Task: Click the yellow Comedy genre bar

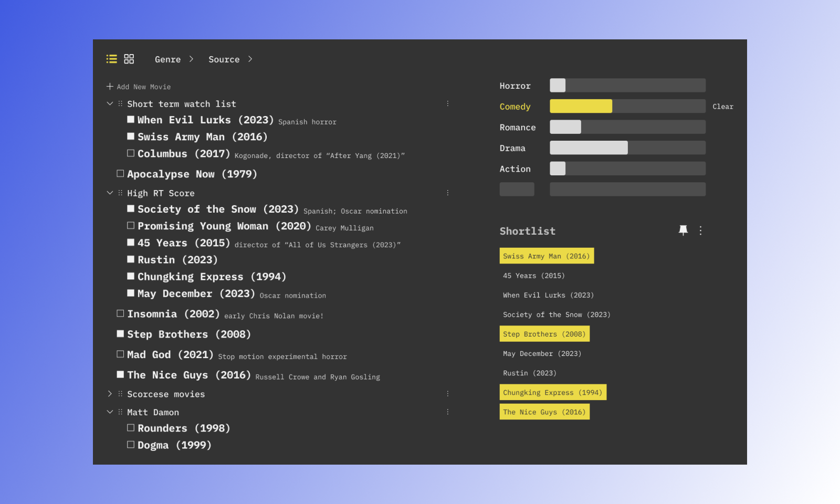Action: pos(581,106)
